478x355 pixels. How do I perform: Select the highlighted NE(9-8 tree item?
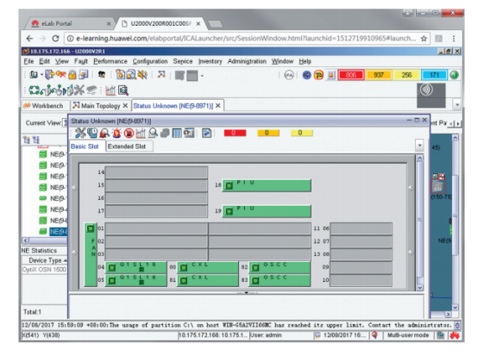click(x=58, y=232)
